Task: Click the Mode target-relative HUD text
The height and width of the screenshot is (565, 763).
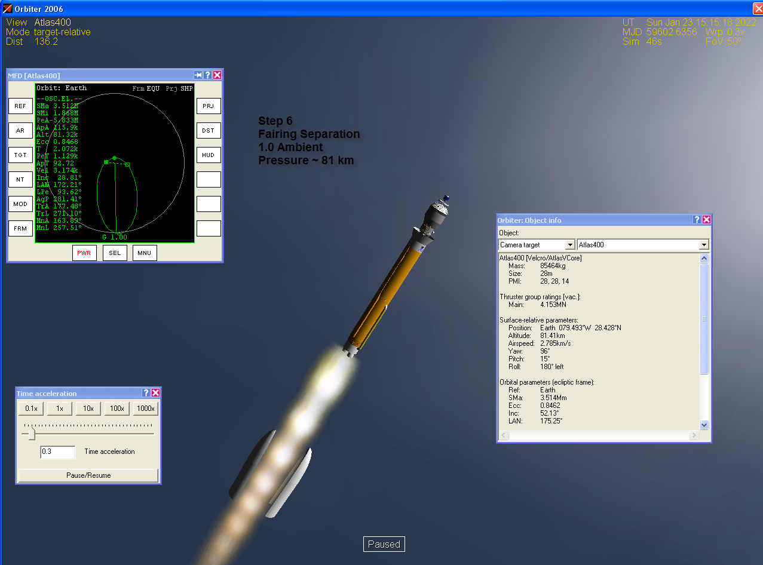Action: tap(48, 32)
